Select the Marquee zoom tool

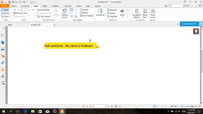(112, 10)
